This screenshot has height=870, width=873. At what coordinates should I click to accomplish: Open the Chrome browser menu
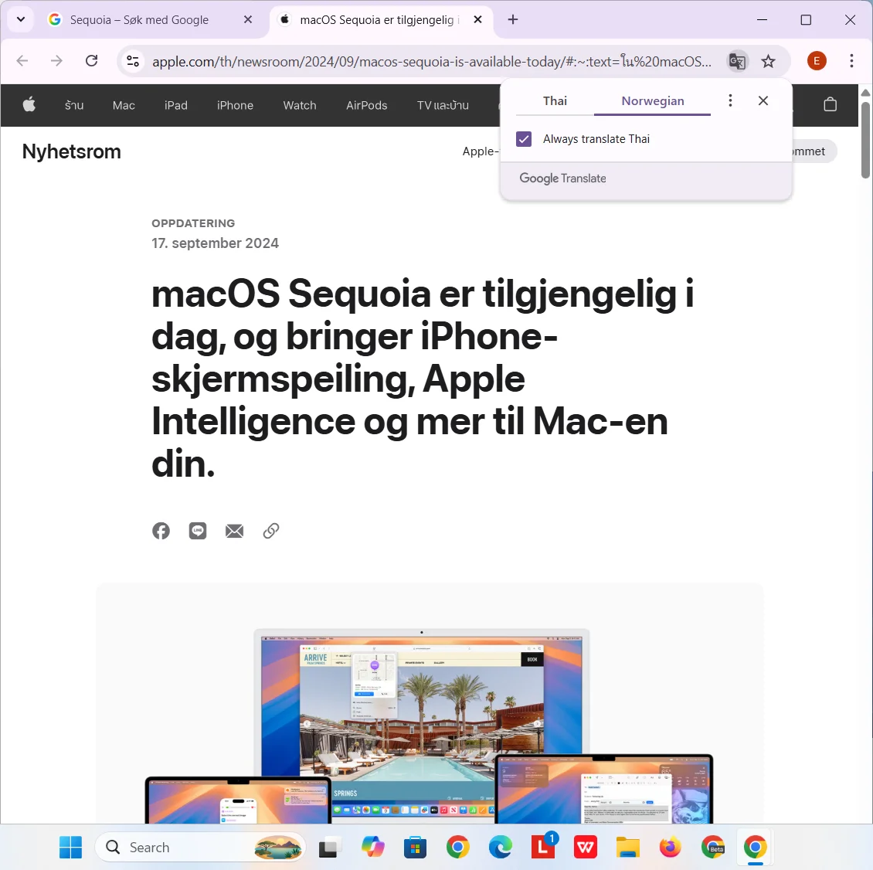click(x=851, y=60)
